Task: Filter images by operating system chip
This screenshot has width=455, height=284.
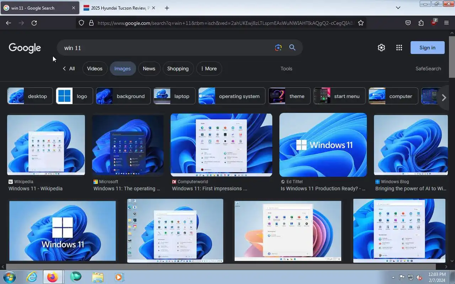Action: click(x=232, y=96)
